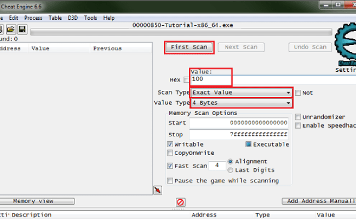
Task: Click the Cheat Engine gear logo
Action: click(346, 43)
